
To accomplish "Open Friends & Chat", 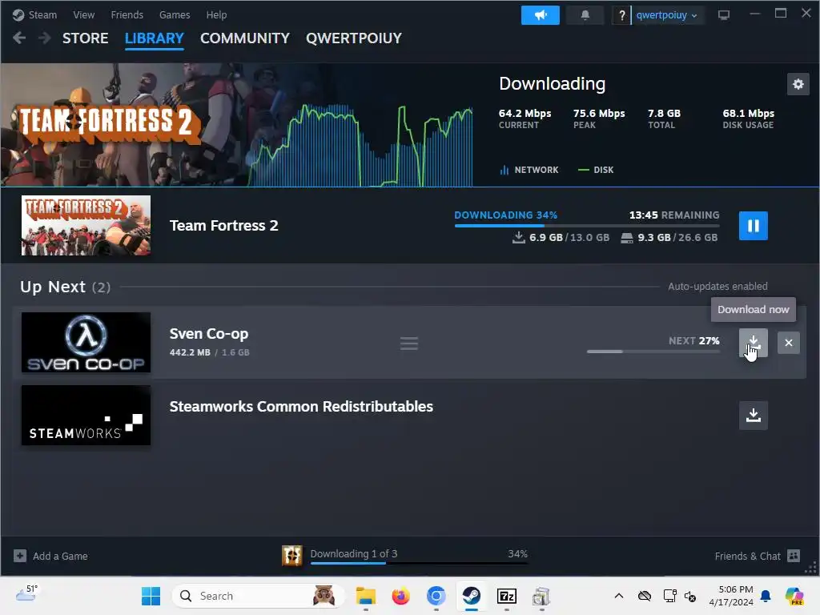I will (x=747, y=556).
